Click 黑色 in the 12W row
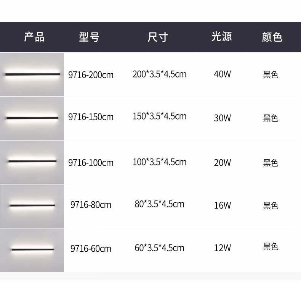Screen dimensions: 301x283 pyautogui.click(x=271, y=246)
